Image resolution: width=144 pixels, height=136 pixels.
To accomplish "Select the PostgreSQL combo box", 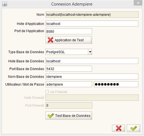I will click(69, 52).
